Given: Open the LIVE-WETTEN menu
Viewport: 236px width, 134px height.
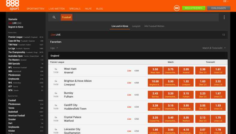Looking at the screenshot, I should click(57, 9).
